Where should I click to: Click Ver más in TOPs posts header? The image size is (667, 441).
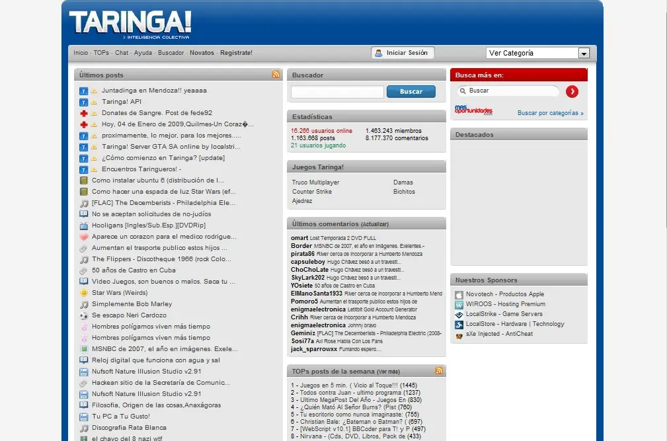pyautogui.click(x=389, y=372)
